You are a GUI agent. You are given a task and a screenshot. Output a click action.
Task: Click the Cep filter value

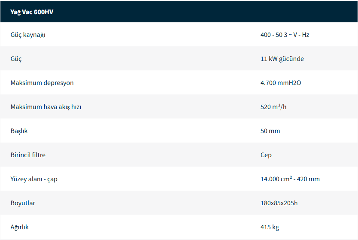[x=266, y=155]
